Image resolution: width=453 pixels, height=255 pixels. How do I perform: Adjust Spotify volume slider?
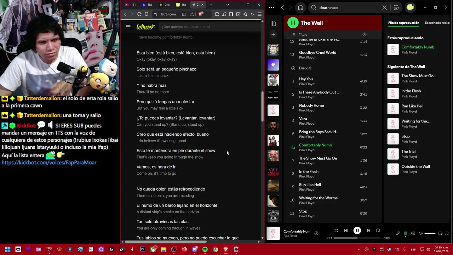[430, 233]
